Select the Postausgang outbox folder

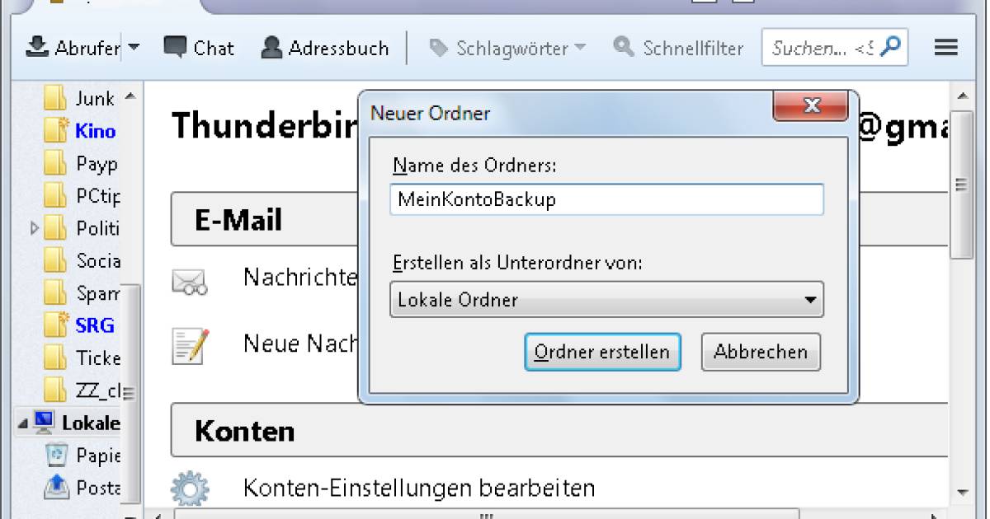tap(81, 488)
